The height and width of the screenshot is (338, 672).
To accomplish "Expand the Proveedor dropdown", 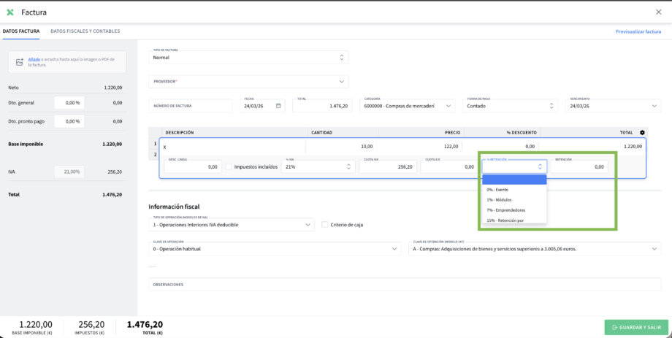I will (x=342, y=81).
